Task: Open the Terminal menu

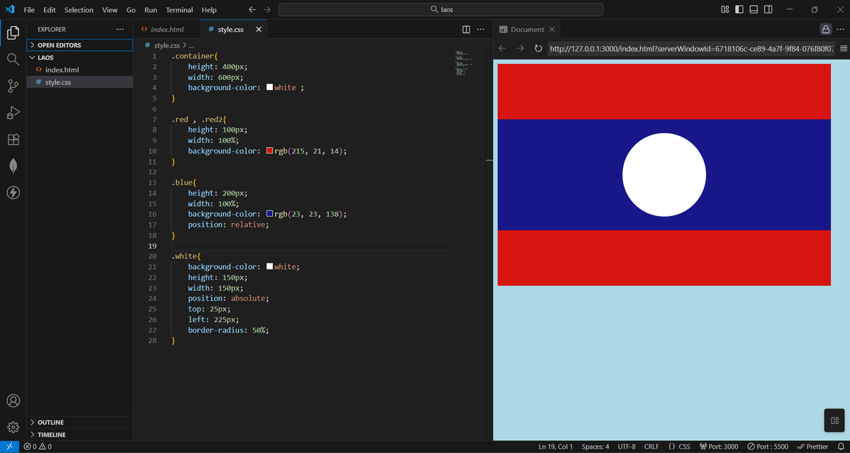Action: coord(179,10)
